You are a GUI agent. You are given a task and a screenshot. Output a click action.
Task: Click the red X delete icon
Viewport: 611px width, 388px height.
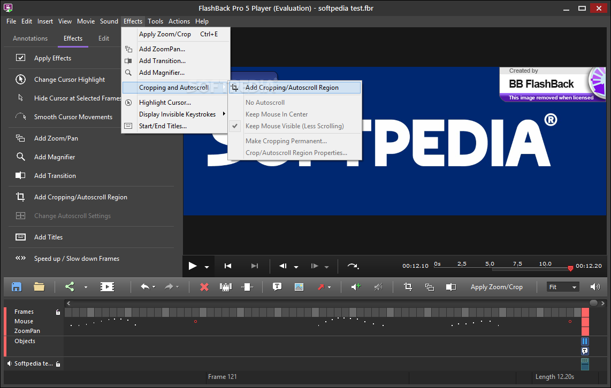[204, 287]
